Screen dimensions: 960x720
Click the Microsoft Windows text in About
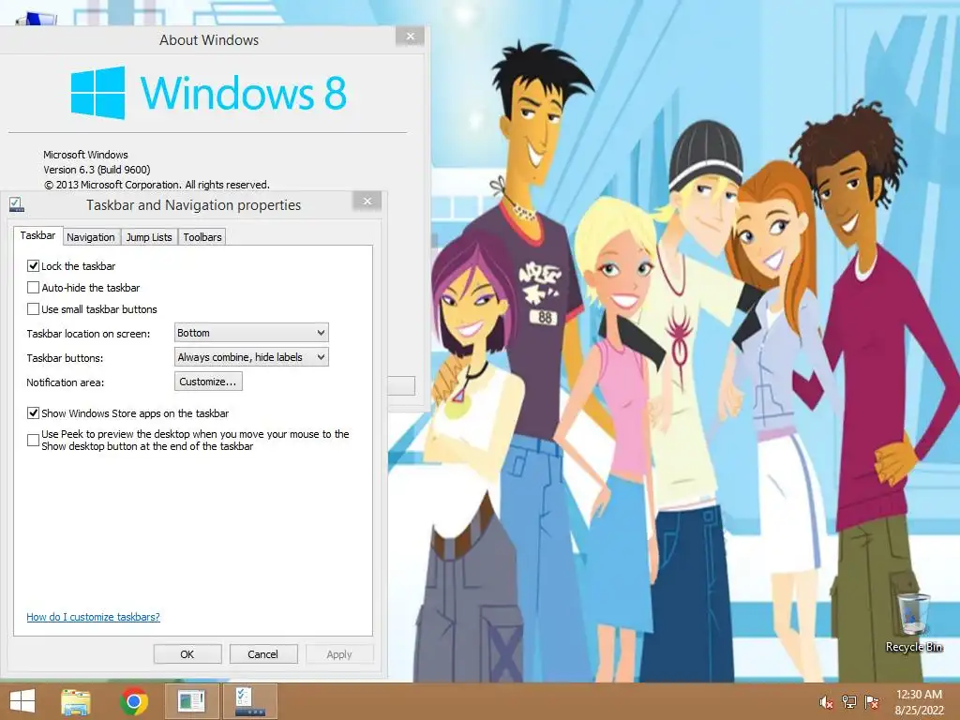tap(85, 155)
